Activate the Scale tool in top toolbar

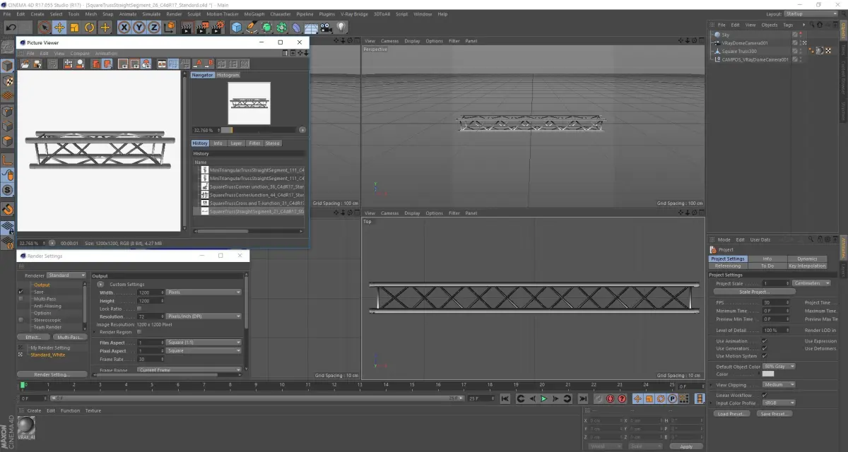pyautogui.click(x=74, y=27)
